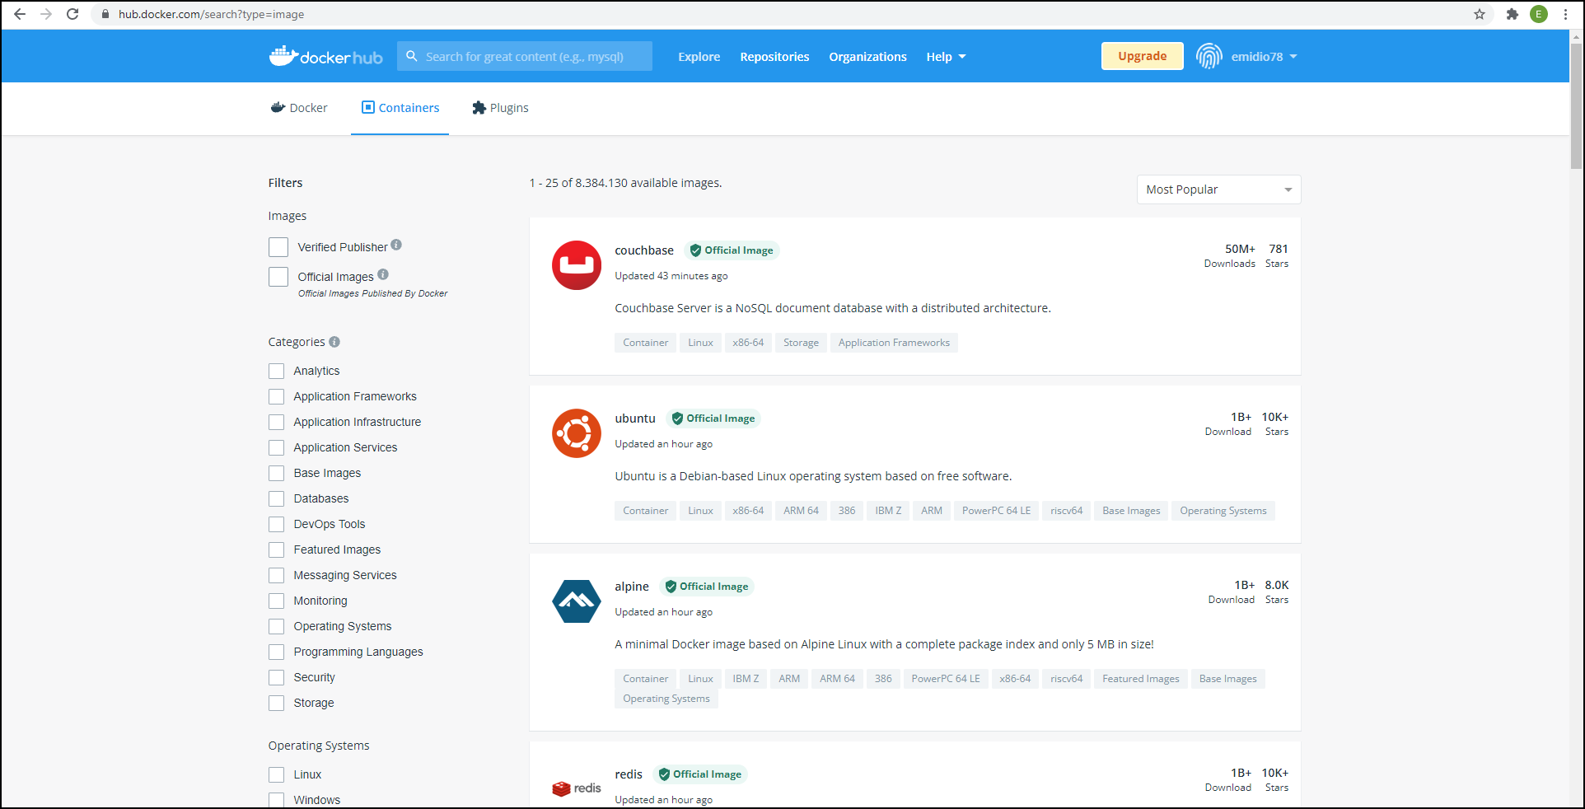The width and height of the screenshot is (1585, 809).
Task: Check the Databases category filter
Action: point(277,498)
